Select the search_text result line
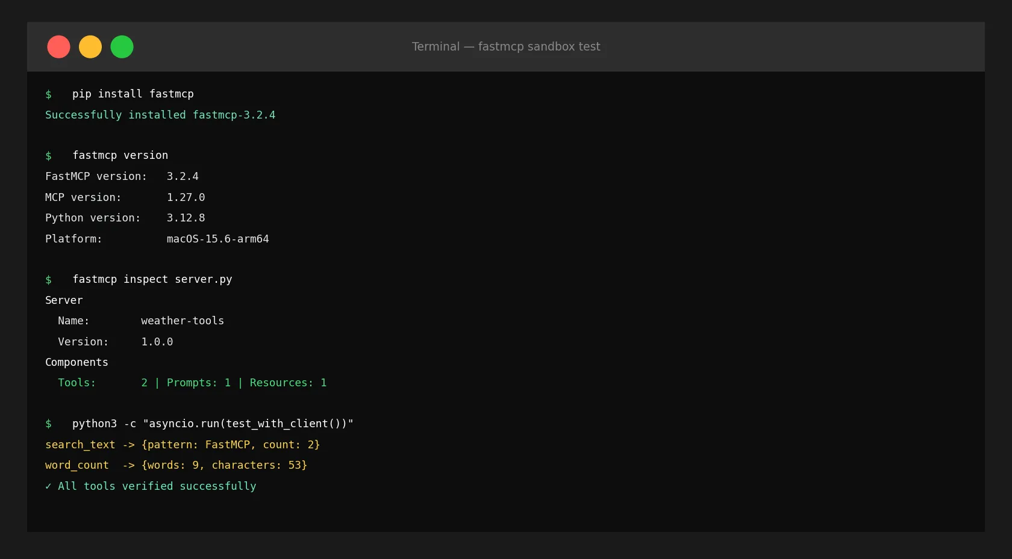Screen dimensions: 1012x559 click(x=183, y=445)
